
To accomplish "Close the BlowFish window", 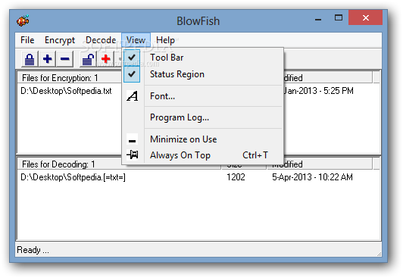I will point(365,17).
